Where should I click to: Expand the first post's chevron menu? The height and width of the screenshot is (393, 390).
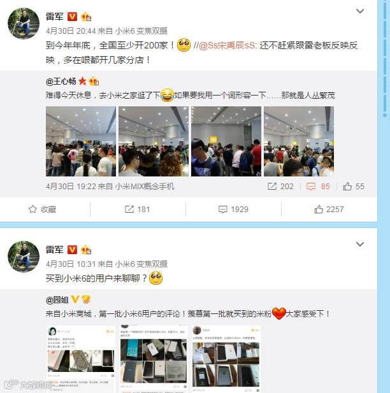pos(360,11)
